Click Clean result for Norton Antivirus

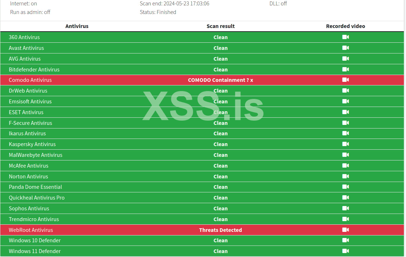221,177
